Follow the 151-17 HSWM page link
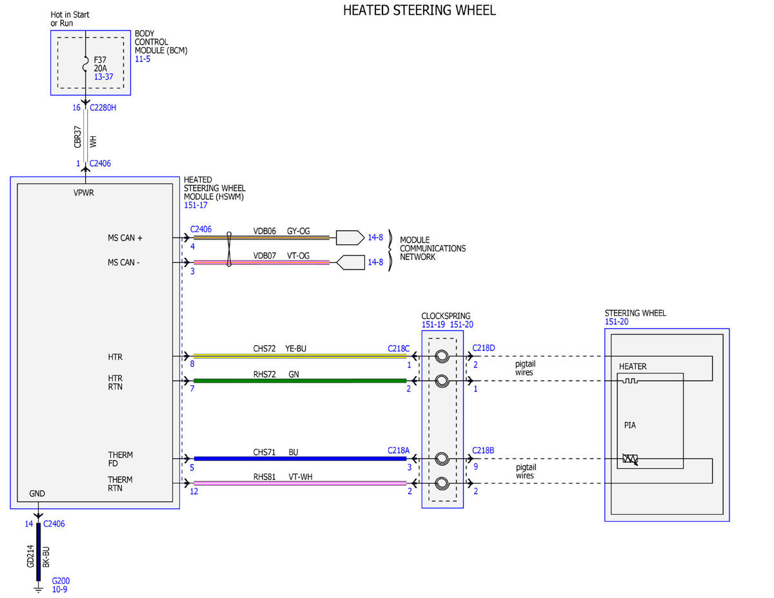Screen dimensions: 774x598 point(195,205)
